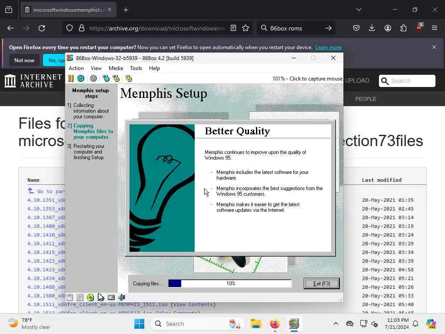The image size is (445, 334).
Task: Open the MEMPHIS_1511.iso file link
Action: click(97, 304)
